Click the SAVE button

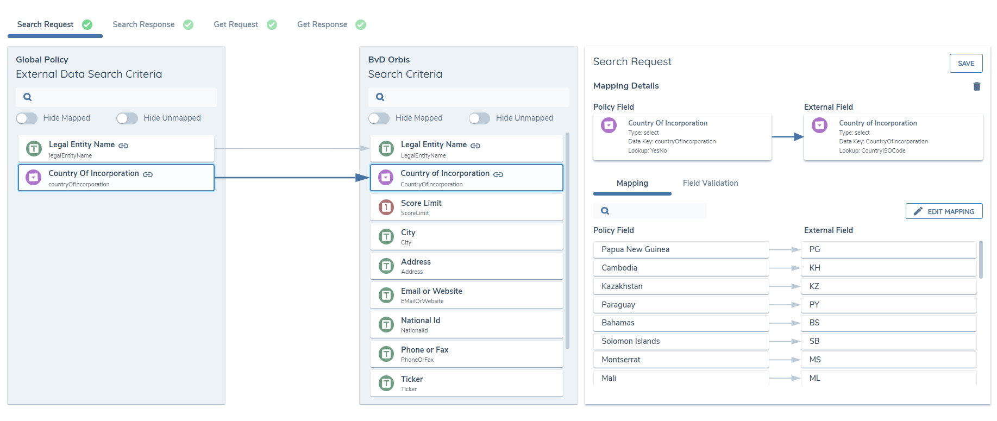click(x=965, y=64)
